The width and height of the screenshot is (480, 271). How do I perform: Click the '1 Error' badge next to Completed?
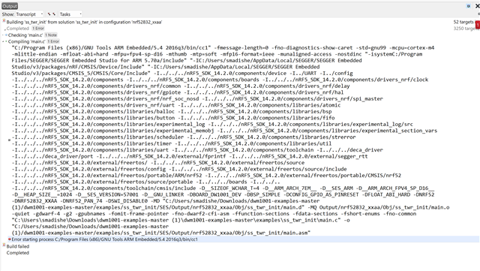38,29
